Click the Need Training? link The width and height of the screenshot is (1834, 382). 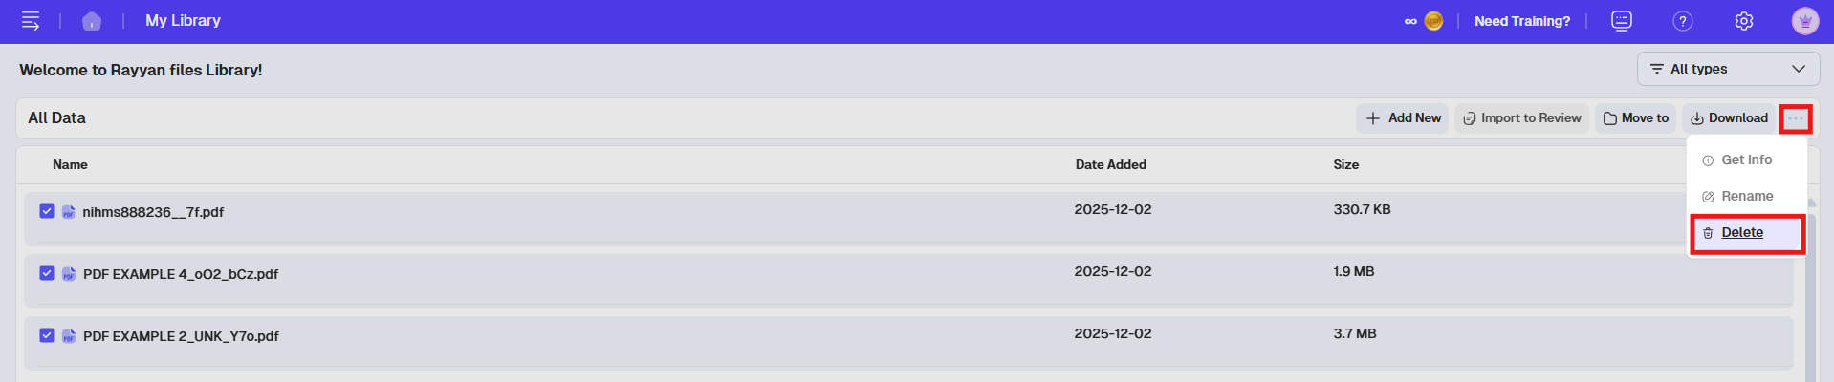[1522, 21]
